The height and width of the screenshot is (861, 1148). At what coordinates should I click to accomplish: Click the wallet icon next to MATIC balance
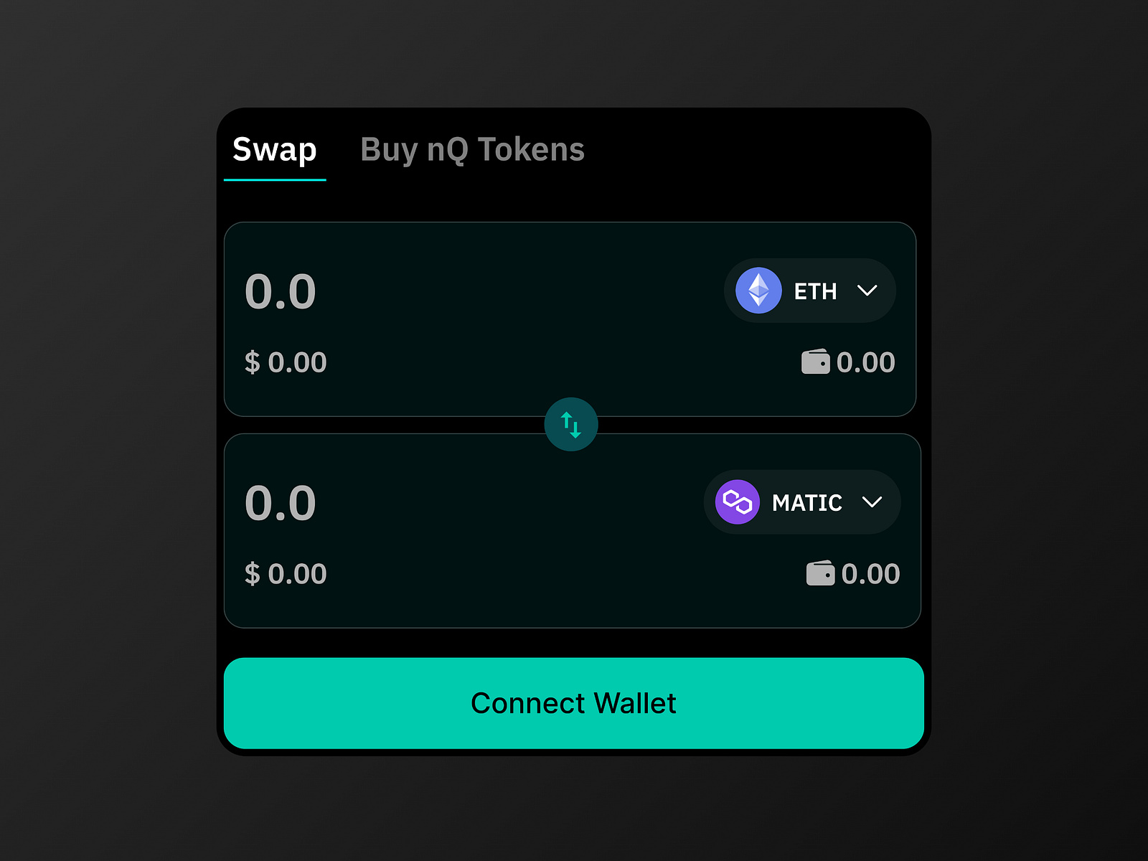pos(819,573)
